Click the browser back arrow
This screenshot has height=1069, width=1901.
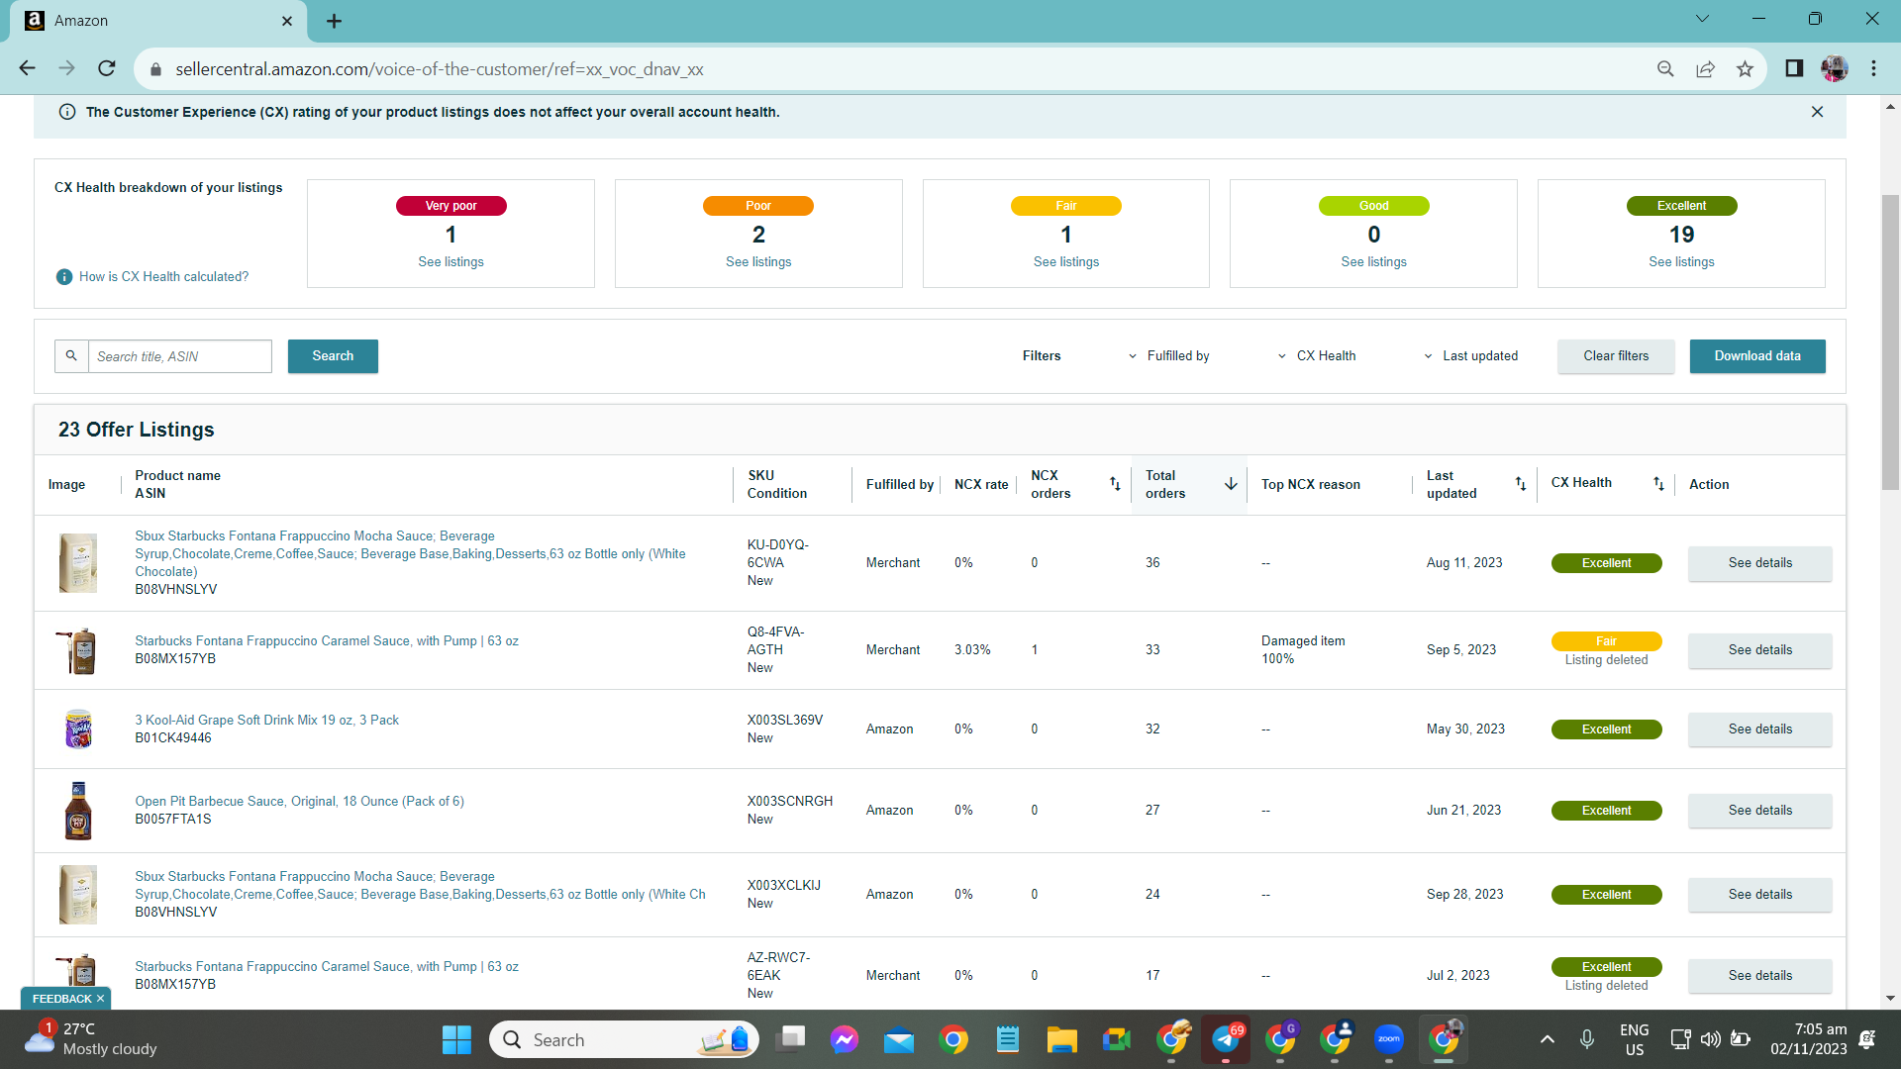point(27,68)
